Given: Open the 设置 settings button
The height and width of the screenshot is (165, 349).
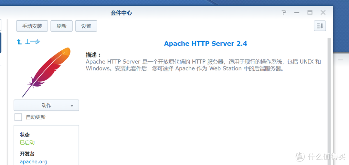Looking at the screenshot, I should 86,26.
